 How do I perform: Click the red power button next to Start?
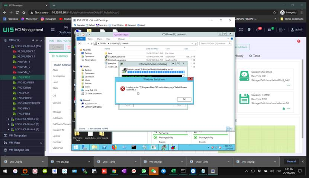(x=69, y=47)
